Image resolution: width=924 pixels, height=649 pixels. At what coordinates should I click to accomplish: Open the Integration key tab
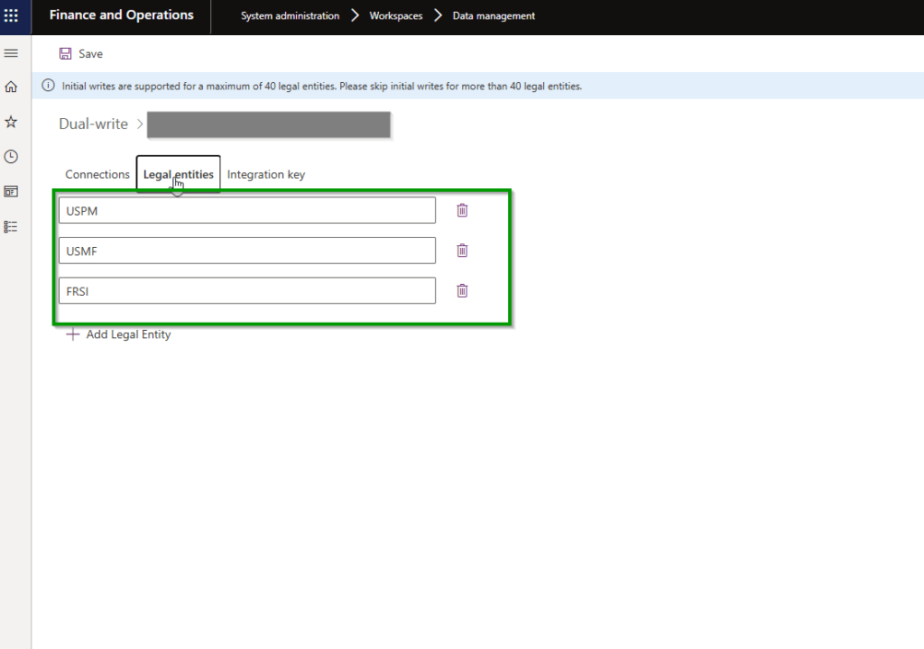point(266,175)
